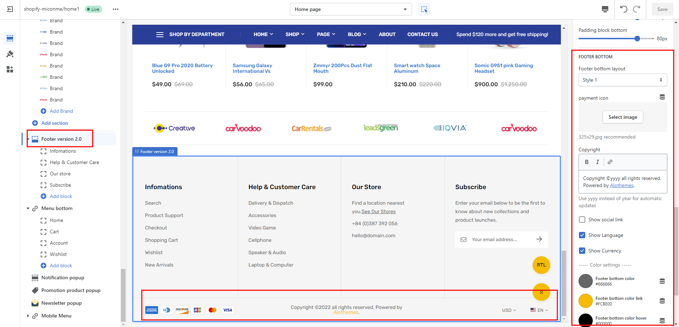Click the undo arrow icon
The height and width of the screenshot is (327, 679).
click(x=623, y=9)
